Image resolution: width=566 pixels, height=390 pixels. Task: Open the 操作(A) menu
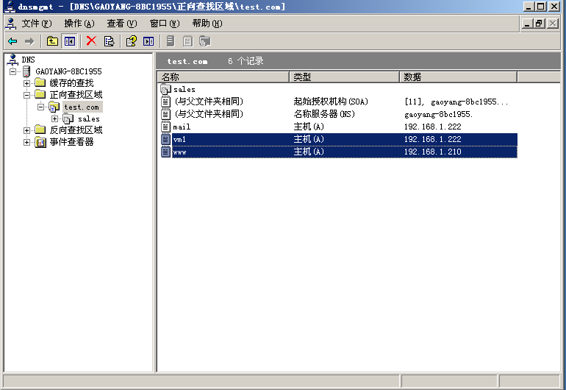[x=79, y=24]
